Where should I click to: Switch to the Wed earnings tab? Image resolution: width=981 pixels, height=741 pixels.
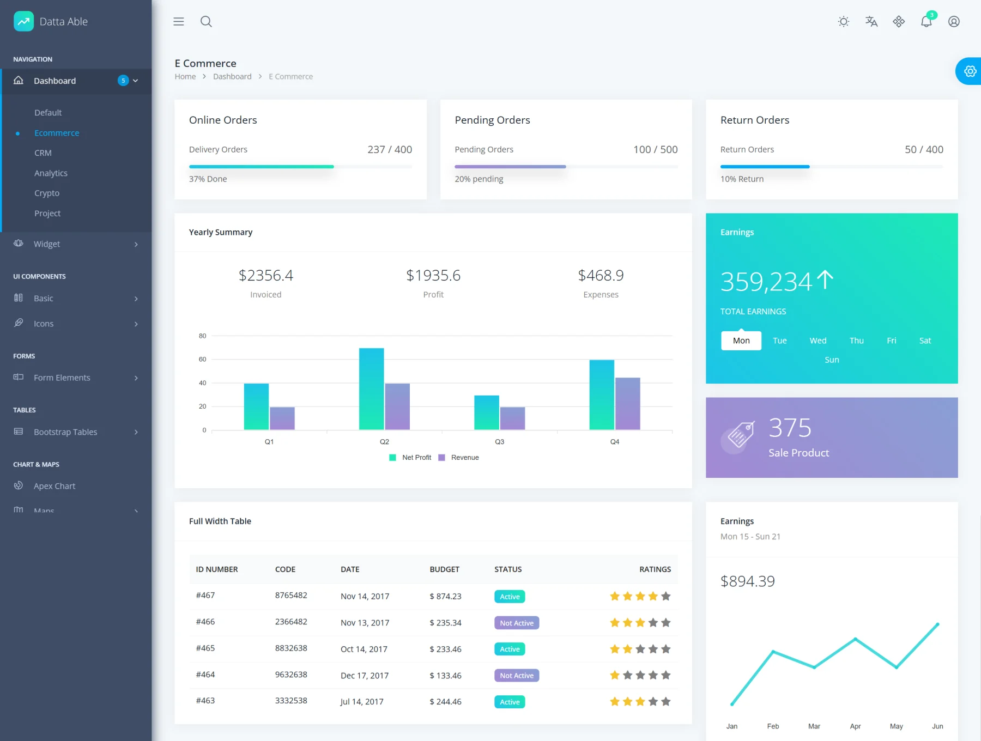[818, 341]
